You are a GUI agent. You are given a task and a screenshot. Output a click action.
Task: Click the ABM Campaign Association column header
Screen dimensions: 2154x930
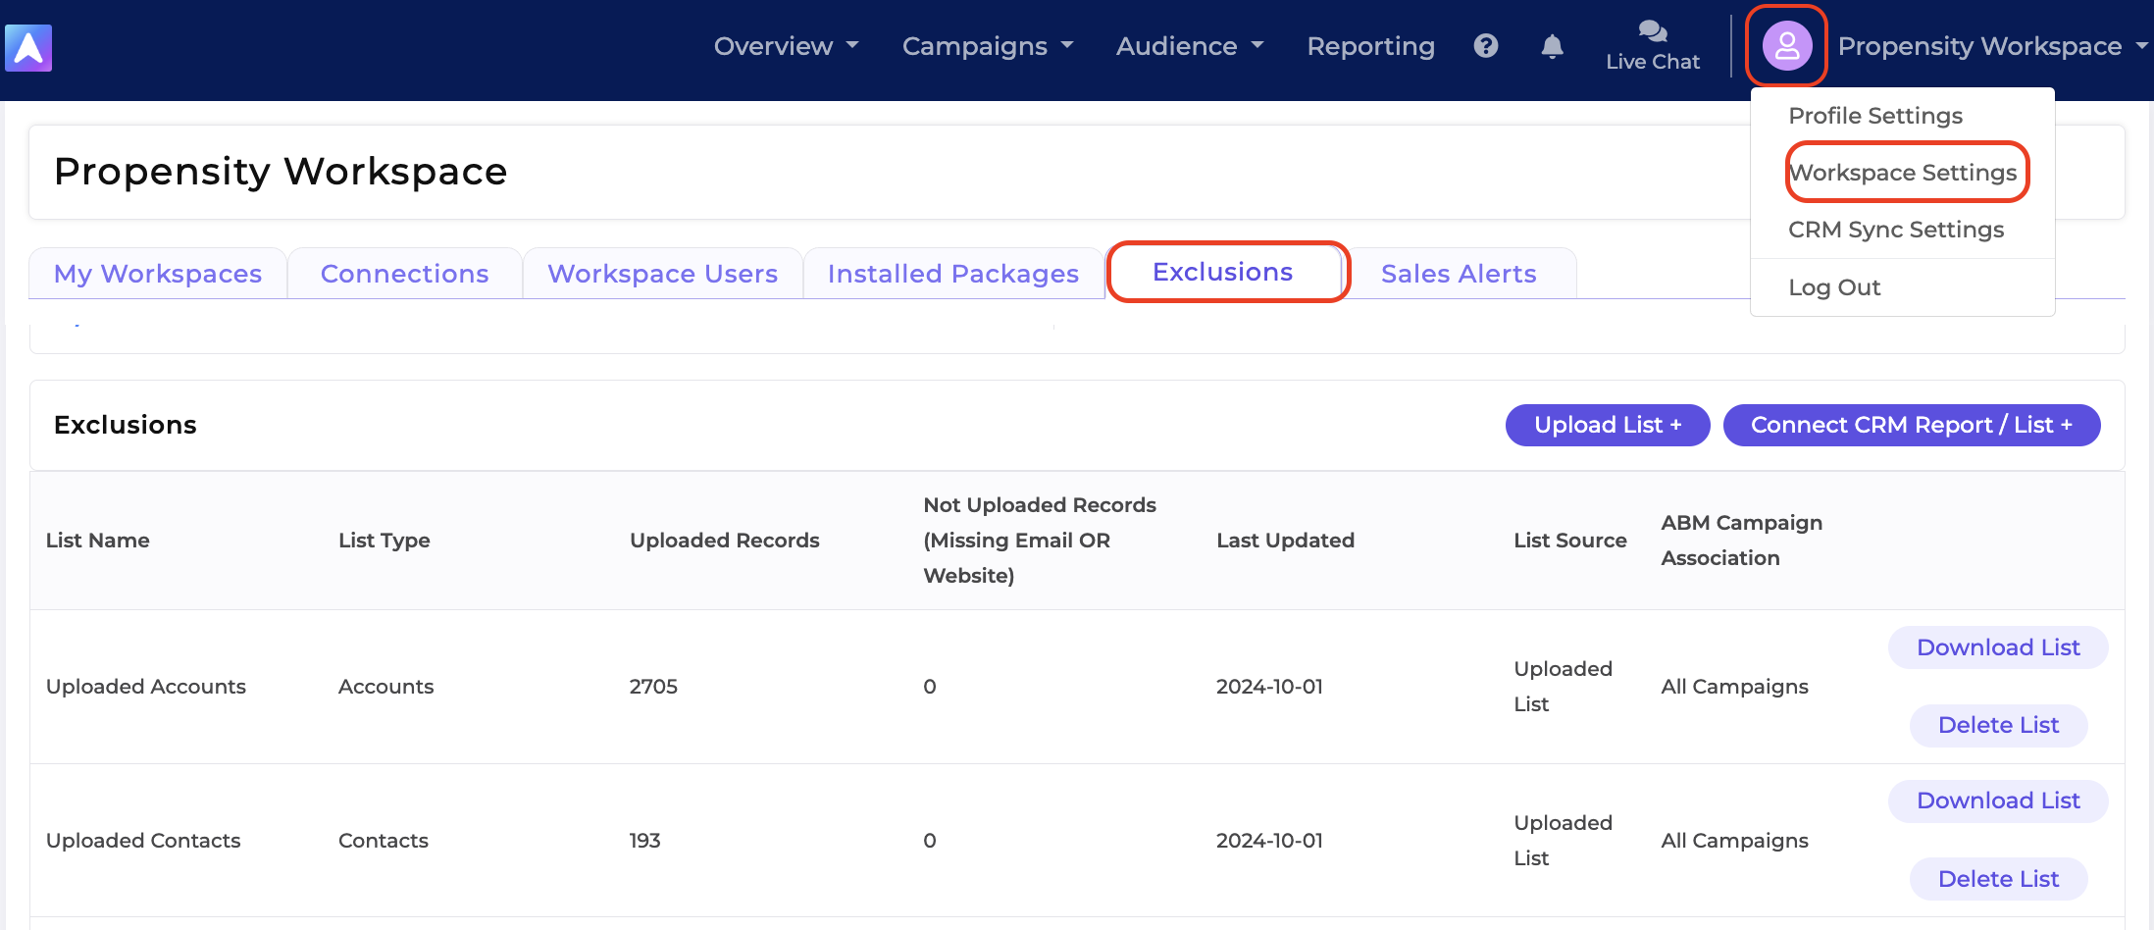1741,541
